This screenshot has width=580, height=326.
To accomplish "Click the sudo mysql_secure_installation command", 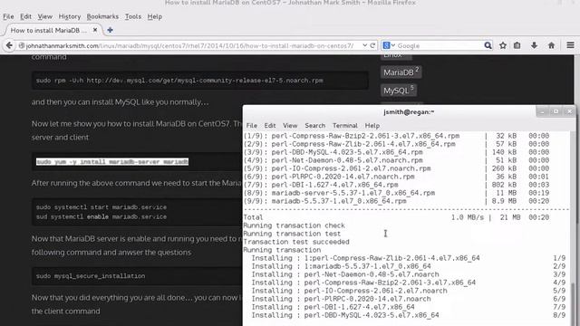I will (x=91, y=276).
